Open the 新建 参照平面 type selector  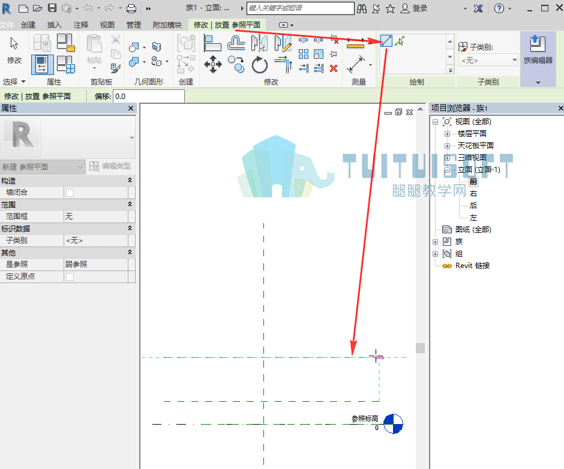coord(43,167)
